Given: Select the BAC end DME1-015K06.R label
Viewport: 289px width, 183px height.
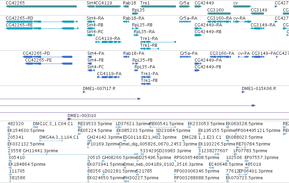Looking at the screenshot, I should pos(259,89).
